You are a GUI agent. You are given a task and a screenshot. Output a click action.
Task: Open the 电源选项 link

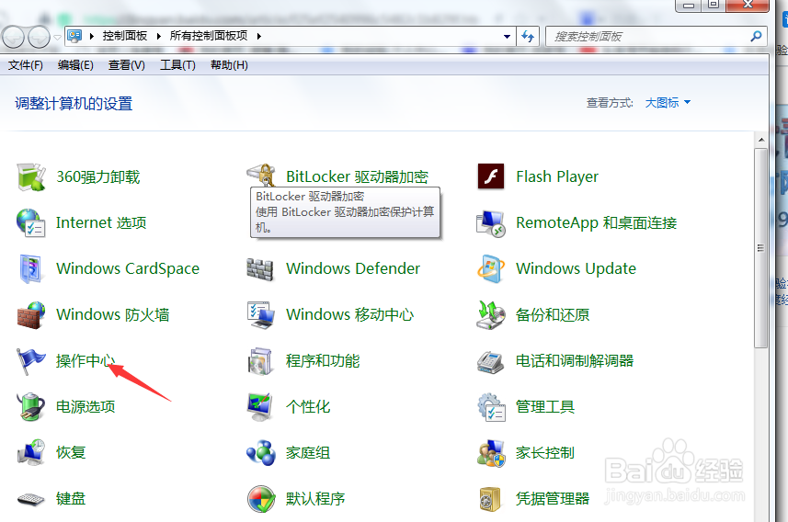86,406
